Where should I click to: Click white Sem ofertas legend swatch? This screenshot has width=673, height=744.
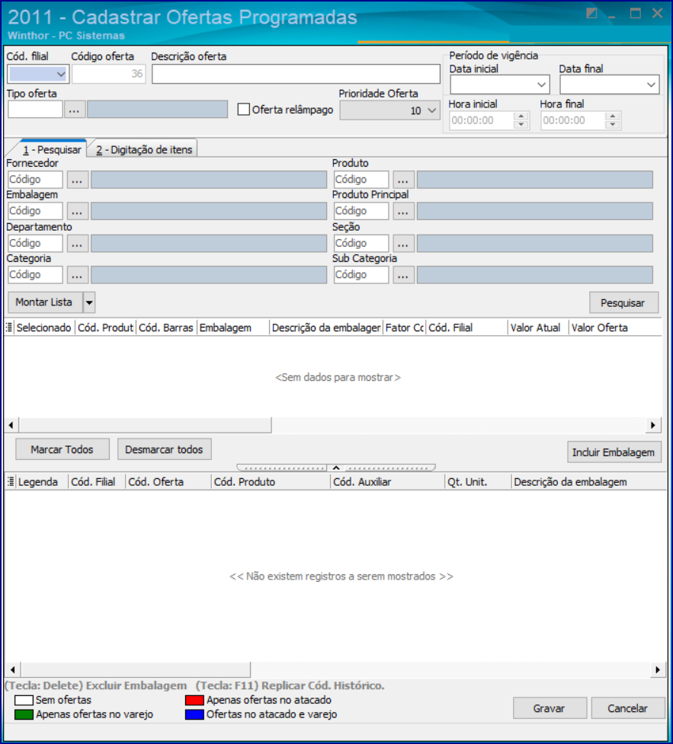point(24,701)
